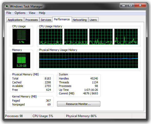
Task: Click the Windows Task Manager title text
Action: pyautogui.click(x=26, y=6)
